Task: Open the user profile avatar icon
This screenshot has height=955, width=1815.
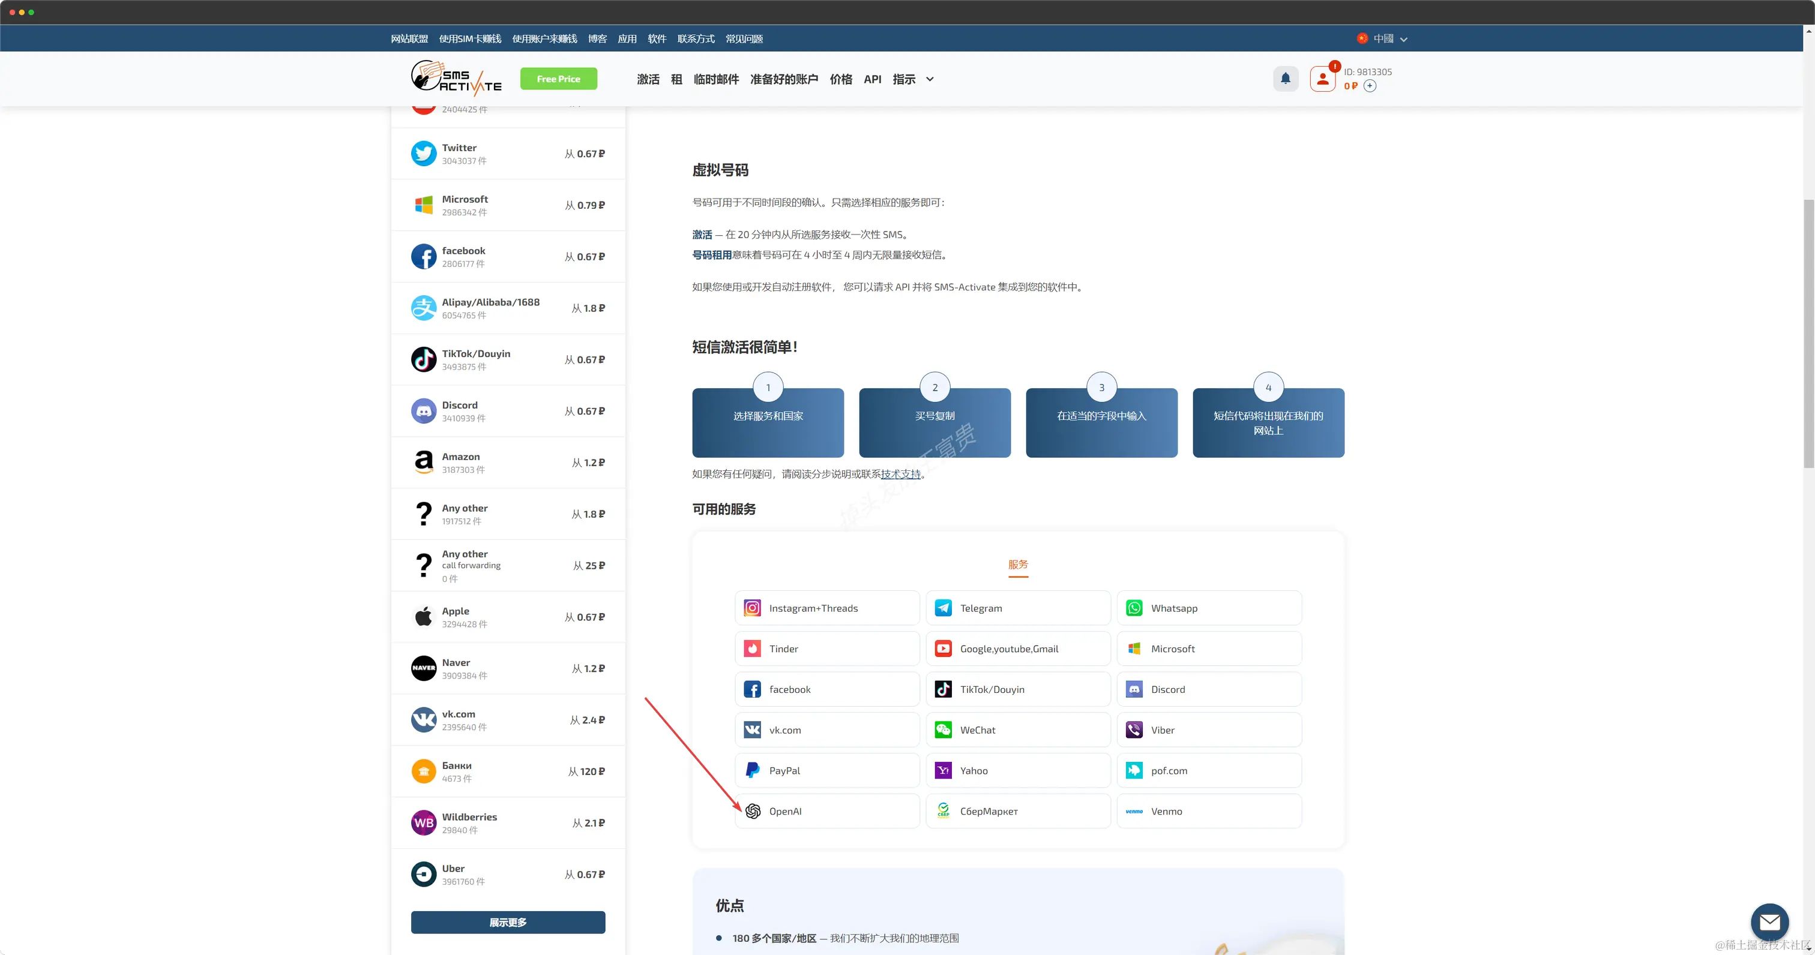Action: pyautogui.click(x=1322, y=79)
